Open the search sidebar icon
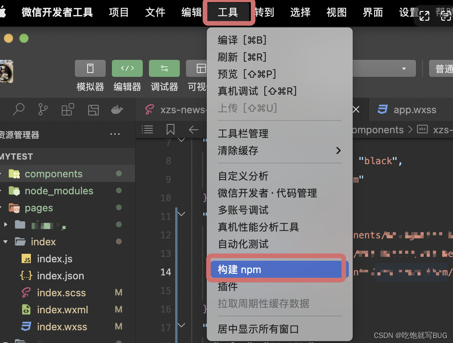Screen dimensions: 453x343 (x=19, y=110)
